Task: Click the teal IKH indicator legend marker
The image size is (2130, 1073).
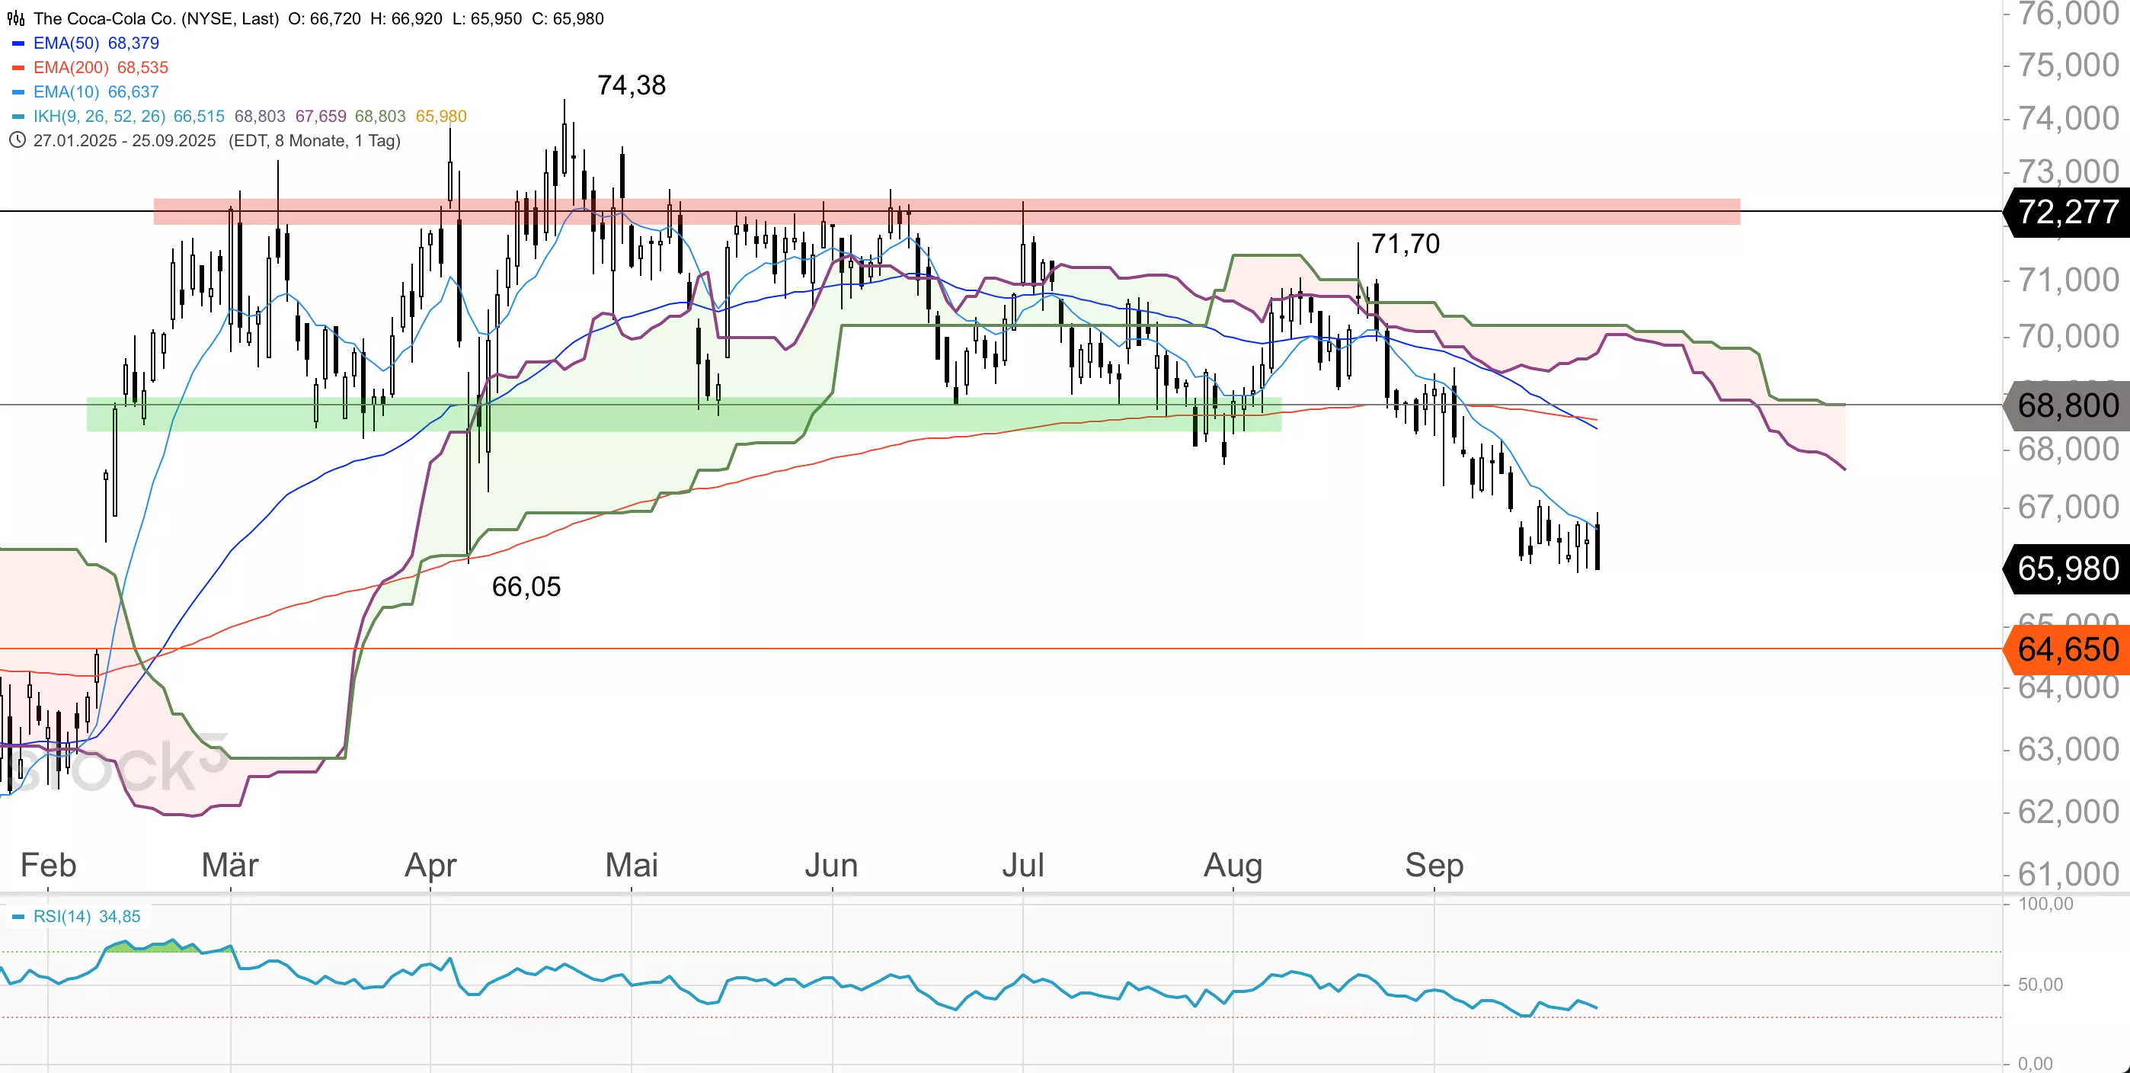Action: 18,117
